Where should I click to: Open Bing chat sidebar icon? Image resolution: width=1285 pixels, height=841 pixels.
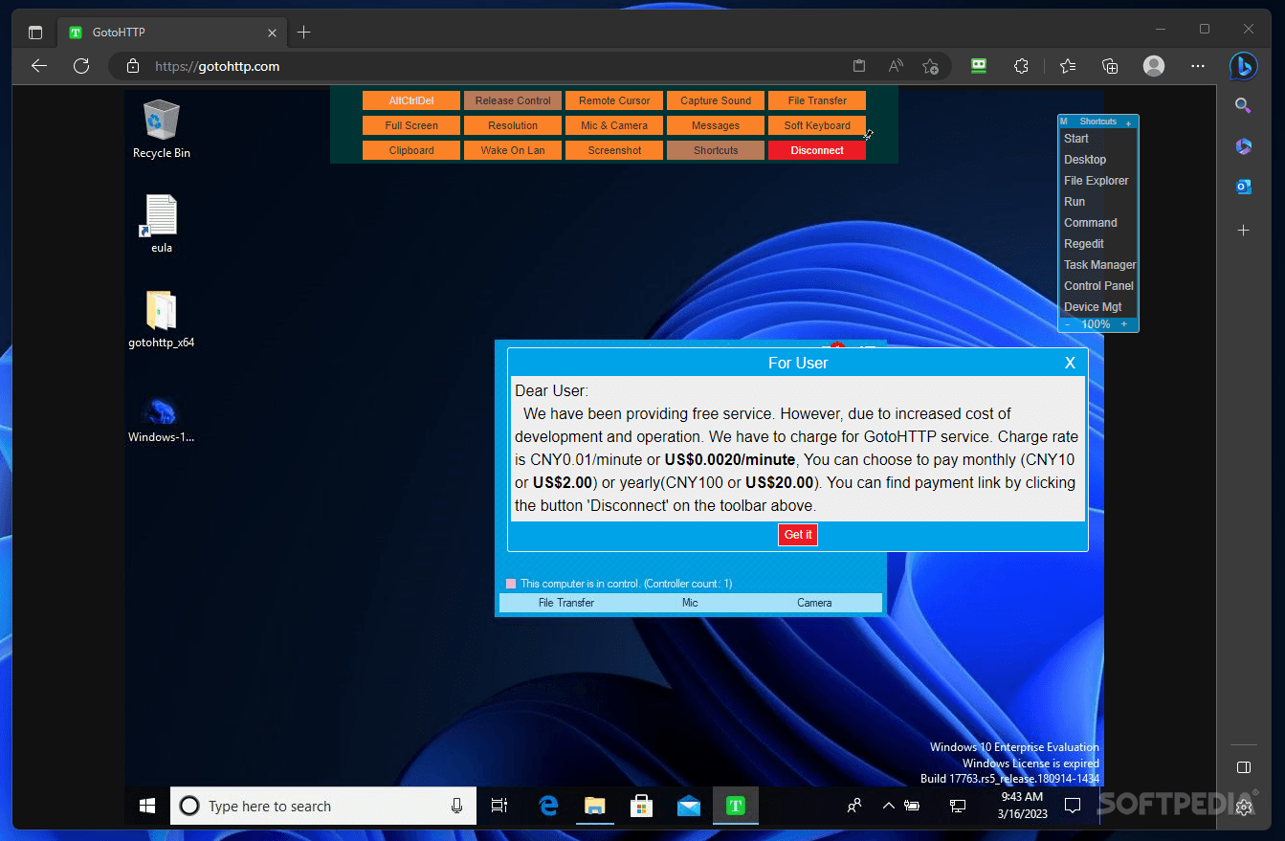tap(1243, 66)
